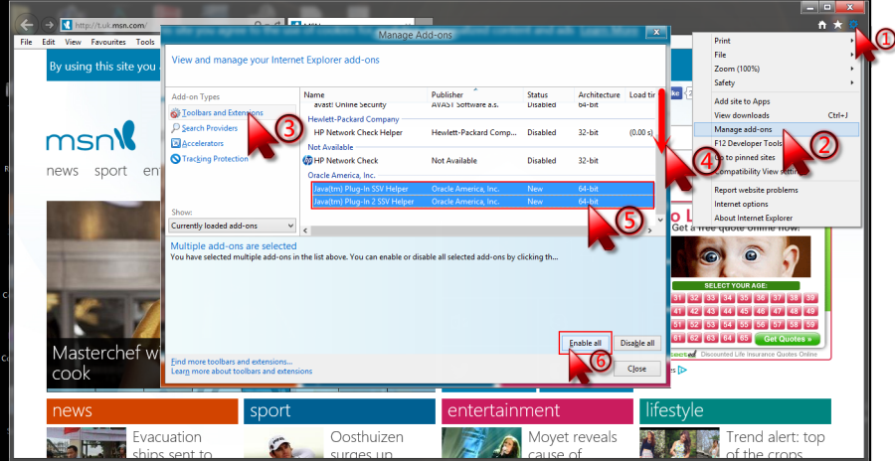Open the Moyet reveals entertainment thumbnail

point(481,444)
